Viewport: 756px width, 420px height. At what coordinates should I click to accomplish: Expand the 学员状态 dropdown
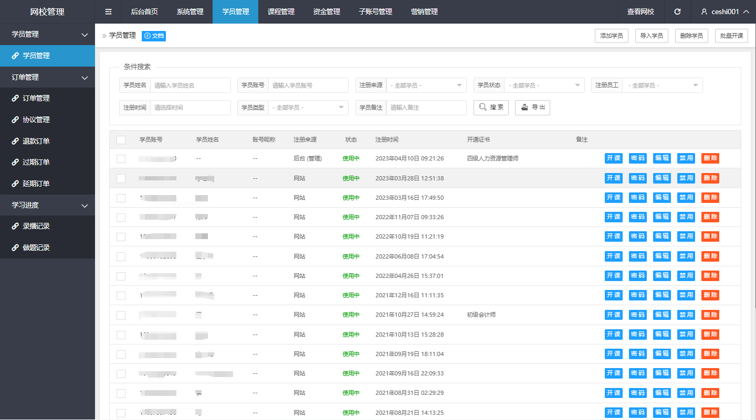tap(544, 85)
